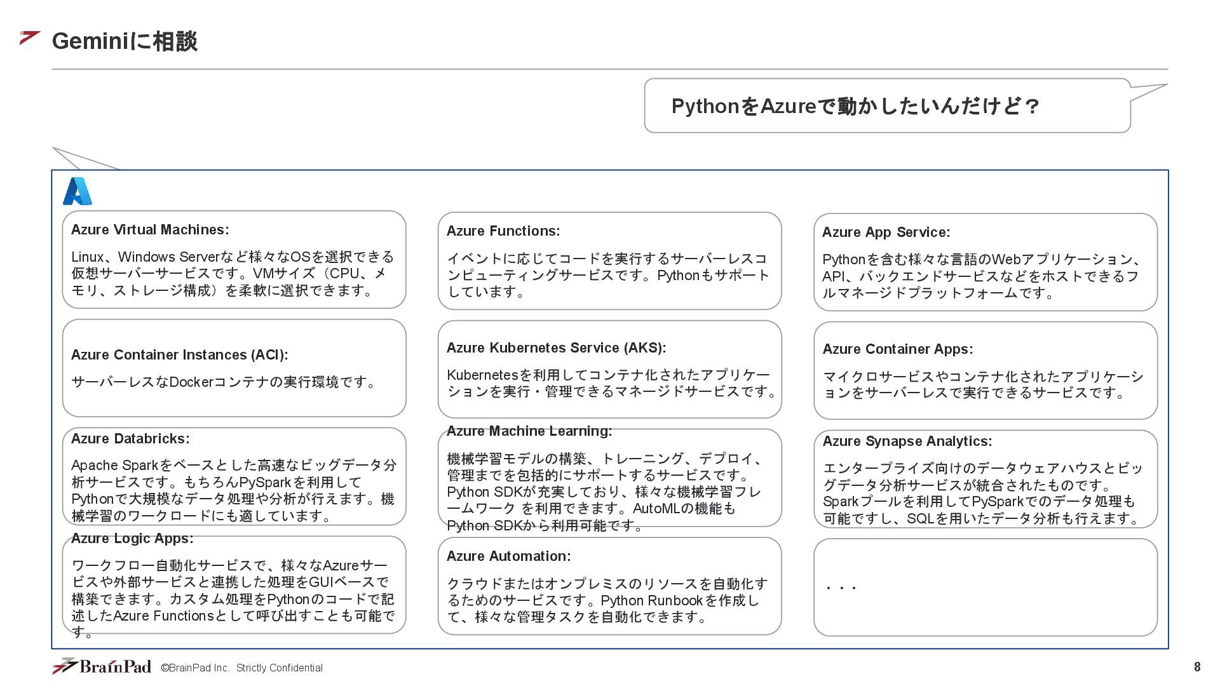Select the 'Azure Kubernetes Service (AKS):' heading
This screenshot has height=686, width=1220.
pos(557,348)
